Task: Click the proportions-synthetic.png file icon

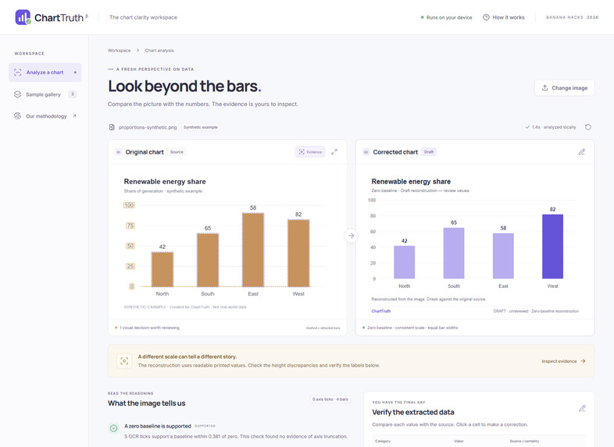Action: [x=112, y=127]
